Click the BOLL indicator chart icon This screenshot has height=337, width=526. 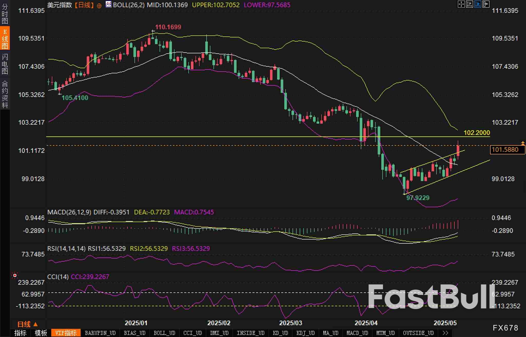[x=109, y=4]
